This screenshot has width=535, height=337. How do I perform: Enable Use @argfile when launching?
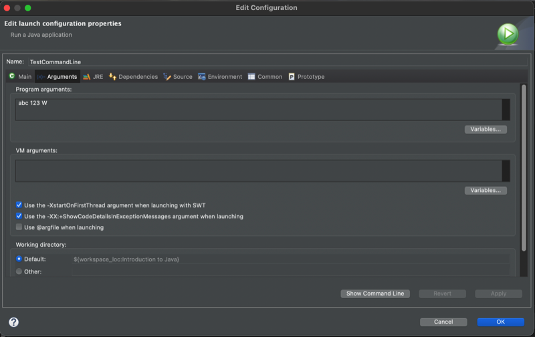[19, 227]
